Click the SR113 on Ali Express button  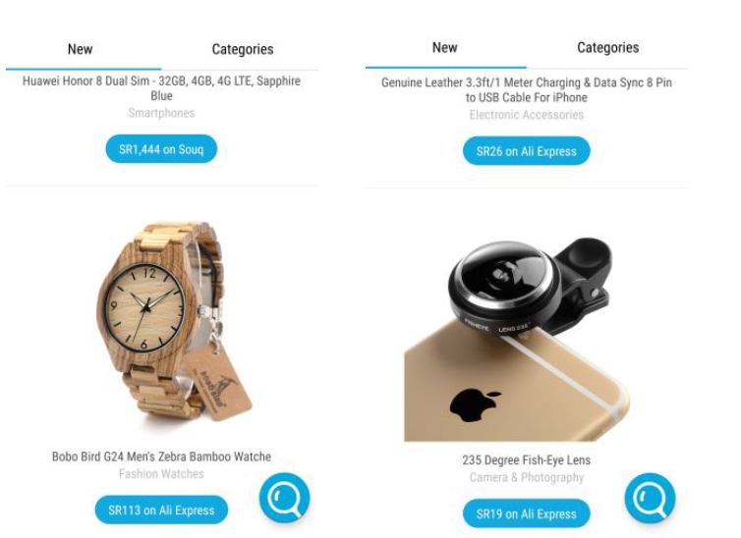coord(161,510)
